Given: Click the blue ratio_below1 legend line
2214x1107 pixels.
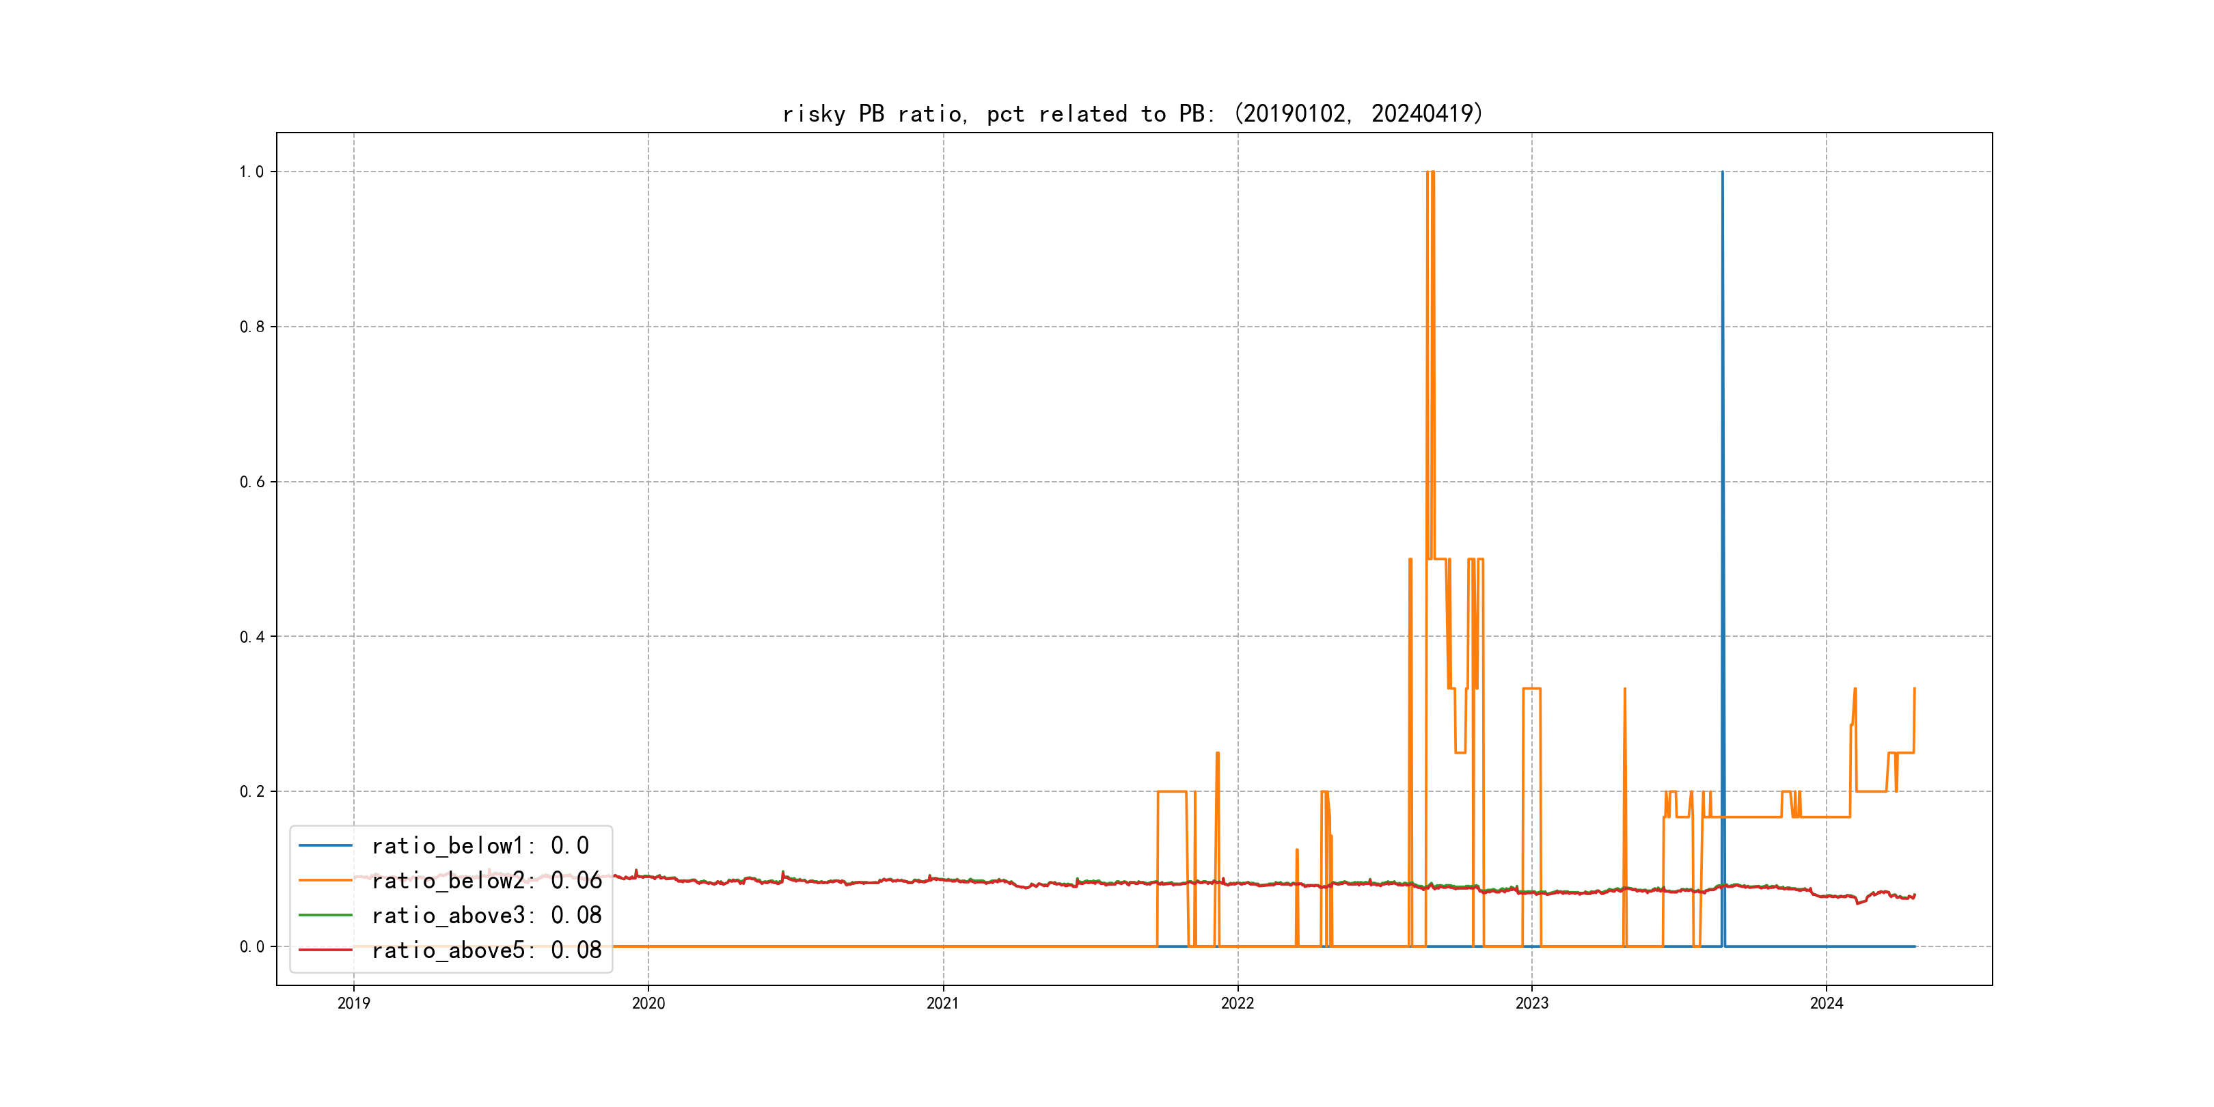Looking at the screenshot, I should coord(325,846).
